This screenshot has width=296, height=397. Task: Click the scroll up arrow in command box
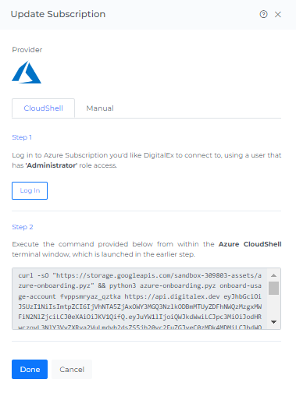coord(273,275)
